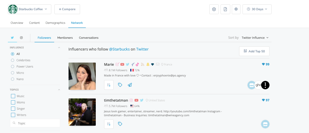Tag Marie using the tag icon
309x133 pixels.
tap(120, 85)
